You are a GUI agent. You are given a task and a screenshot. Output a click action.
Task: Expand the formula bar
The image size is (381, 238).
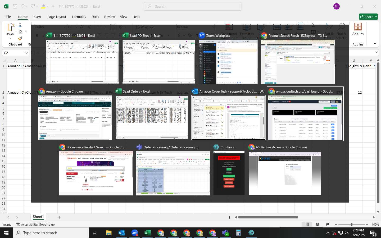[377, 52]
